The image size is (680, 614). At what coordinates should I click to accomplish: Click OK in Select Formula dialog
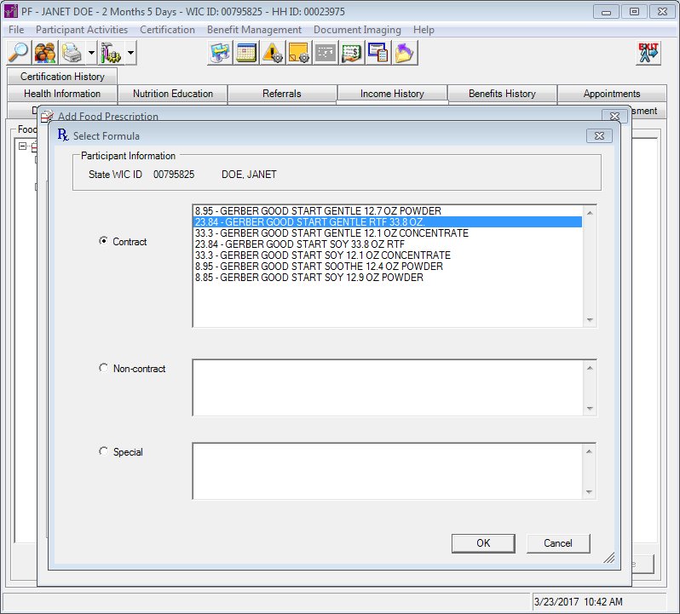pos(483,543)
